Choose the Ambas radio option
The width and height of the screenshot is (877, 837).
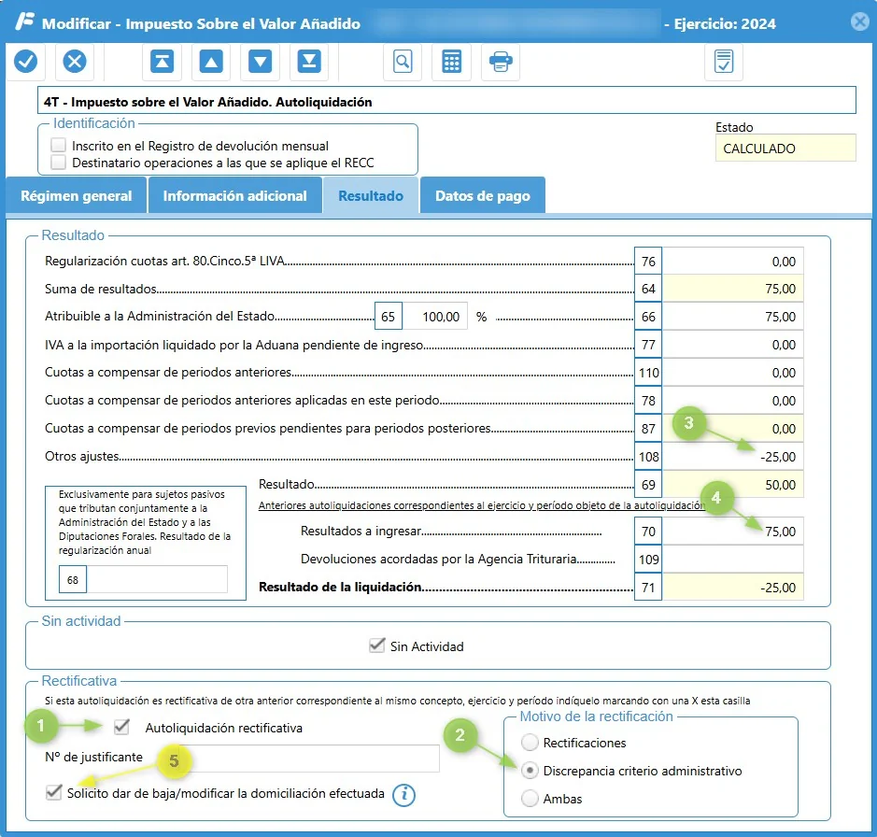coord(530,799)
